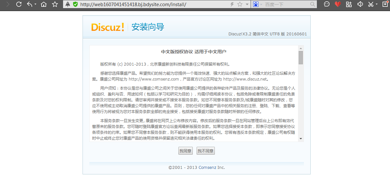Bookmark page with address bar star
This screenshot has height=177, width=390.
(240, 5)
